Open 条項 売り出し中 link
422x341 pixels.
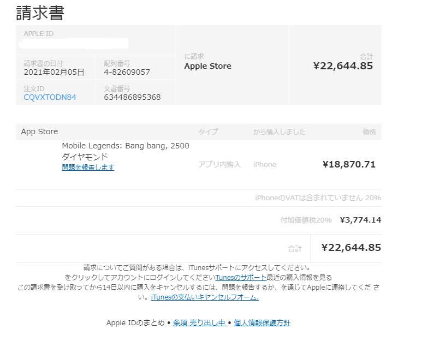pos(200,322)
